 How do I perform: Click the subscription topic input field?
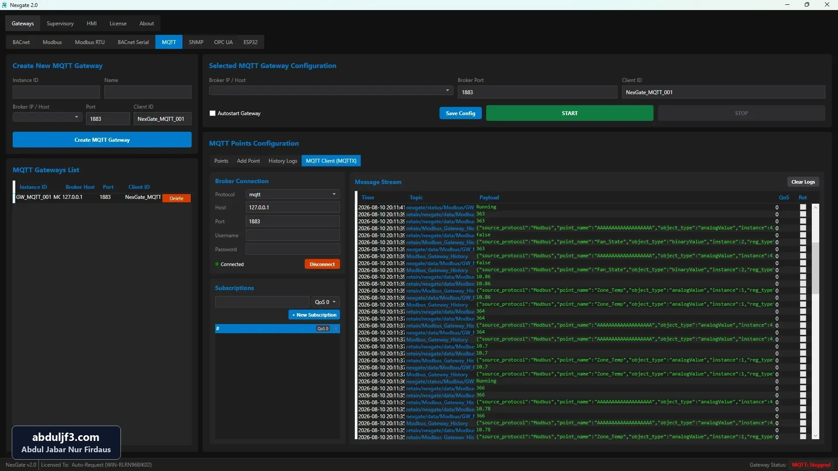click(x=262, y=302)
